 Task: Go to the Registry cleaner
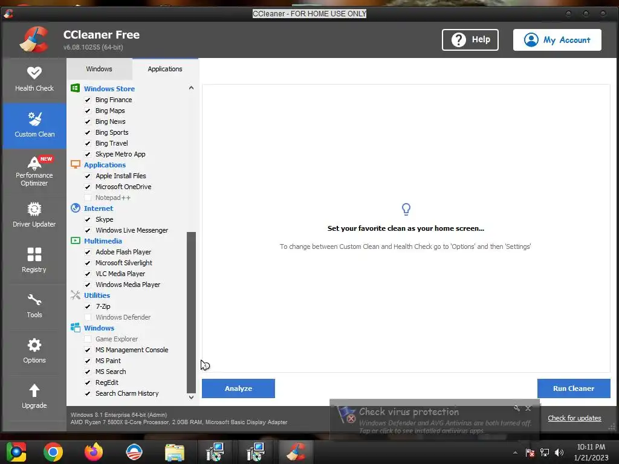tap(34, 260)
